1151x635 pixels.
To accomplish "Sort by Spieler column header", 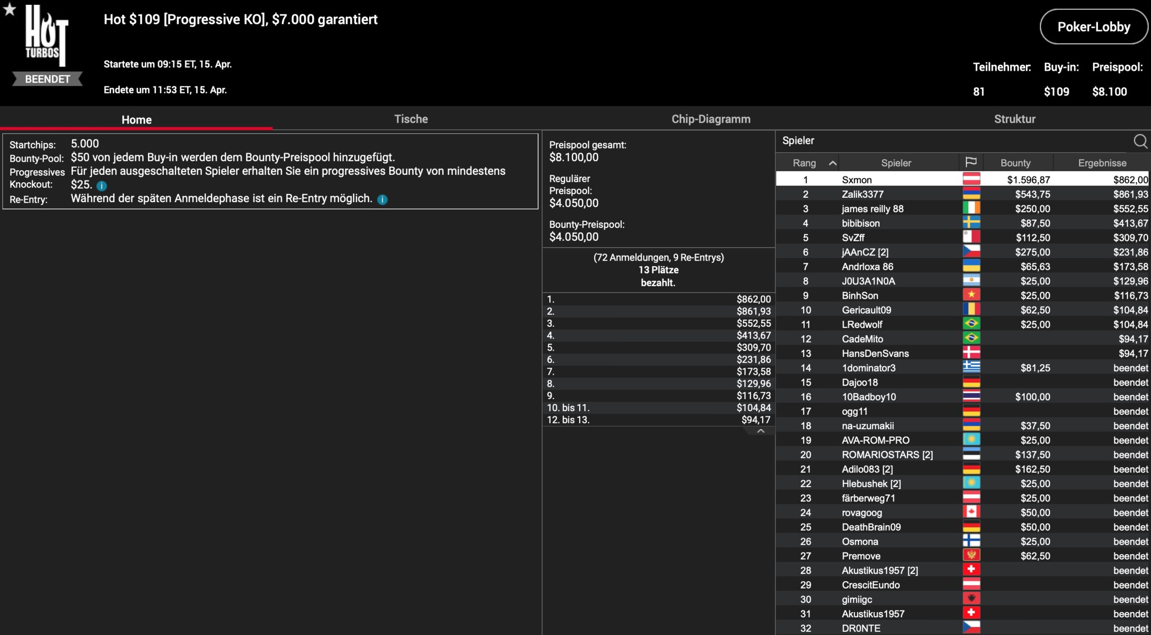I will click(x=896, y=163).
